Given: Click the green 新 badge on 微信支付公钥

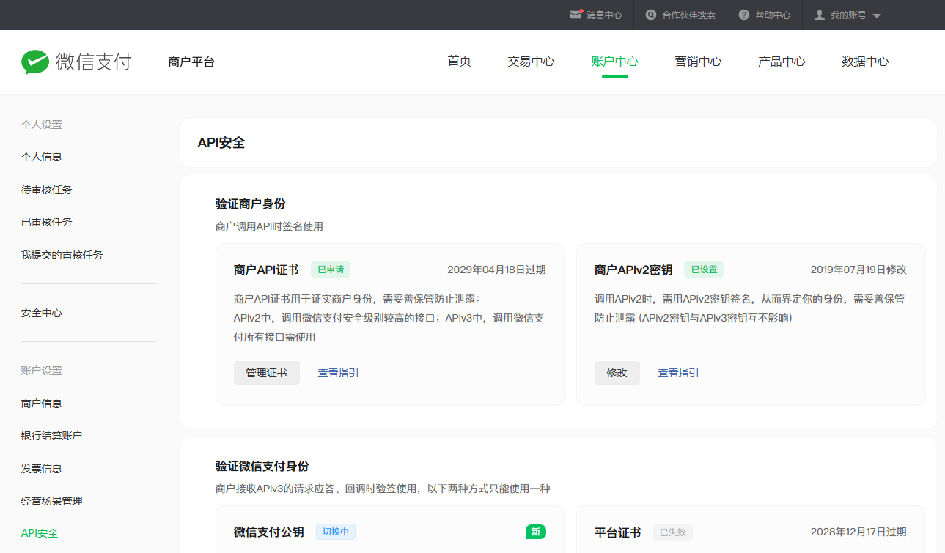Looking at the screenshot, I should click(x=536, y=532).
